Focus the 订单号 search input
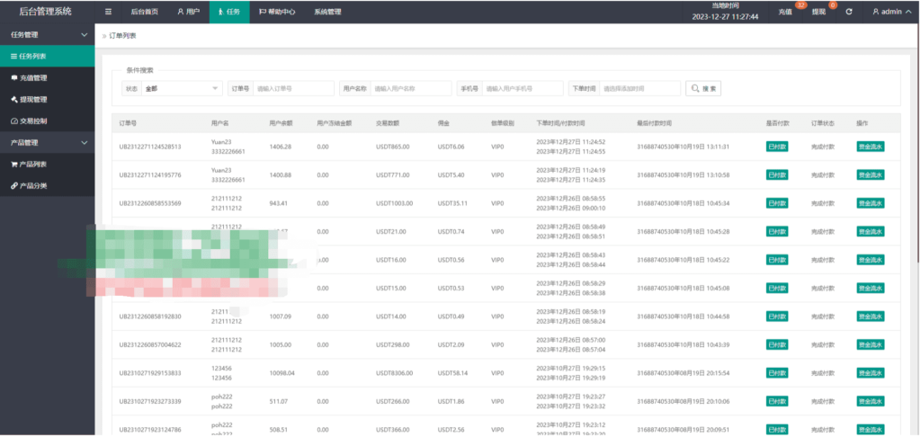921x437 pixels. point(294,88)
